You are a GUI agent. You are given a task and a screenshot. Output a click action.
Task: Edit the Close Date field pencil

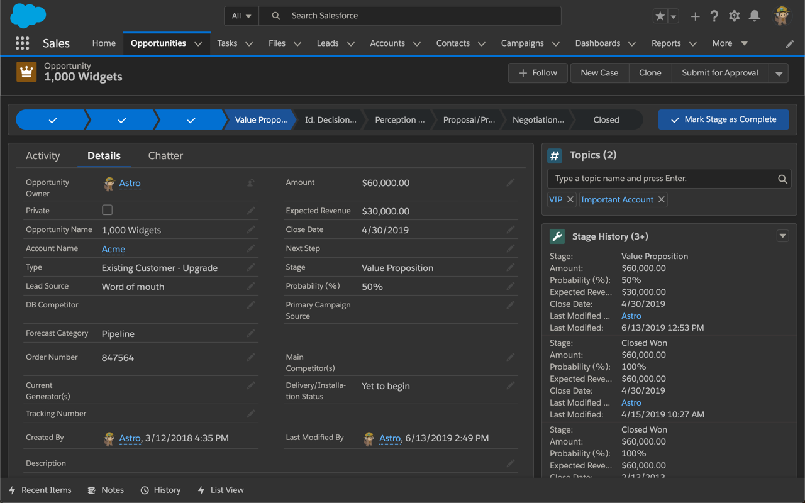tap(511, 229)
